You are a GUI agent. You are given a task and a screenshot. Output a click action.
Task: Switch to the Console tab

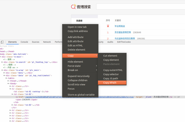(24, 42)
